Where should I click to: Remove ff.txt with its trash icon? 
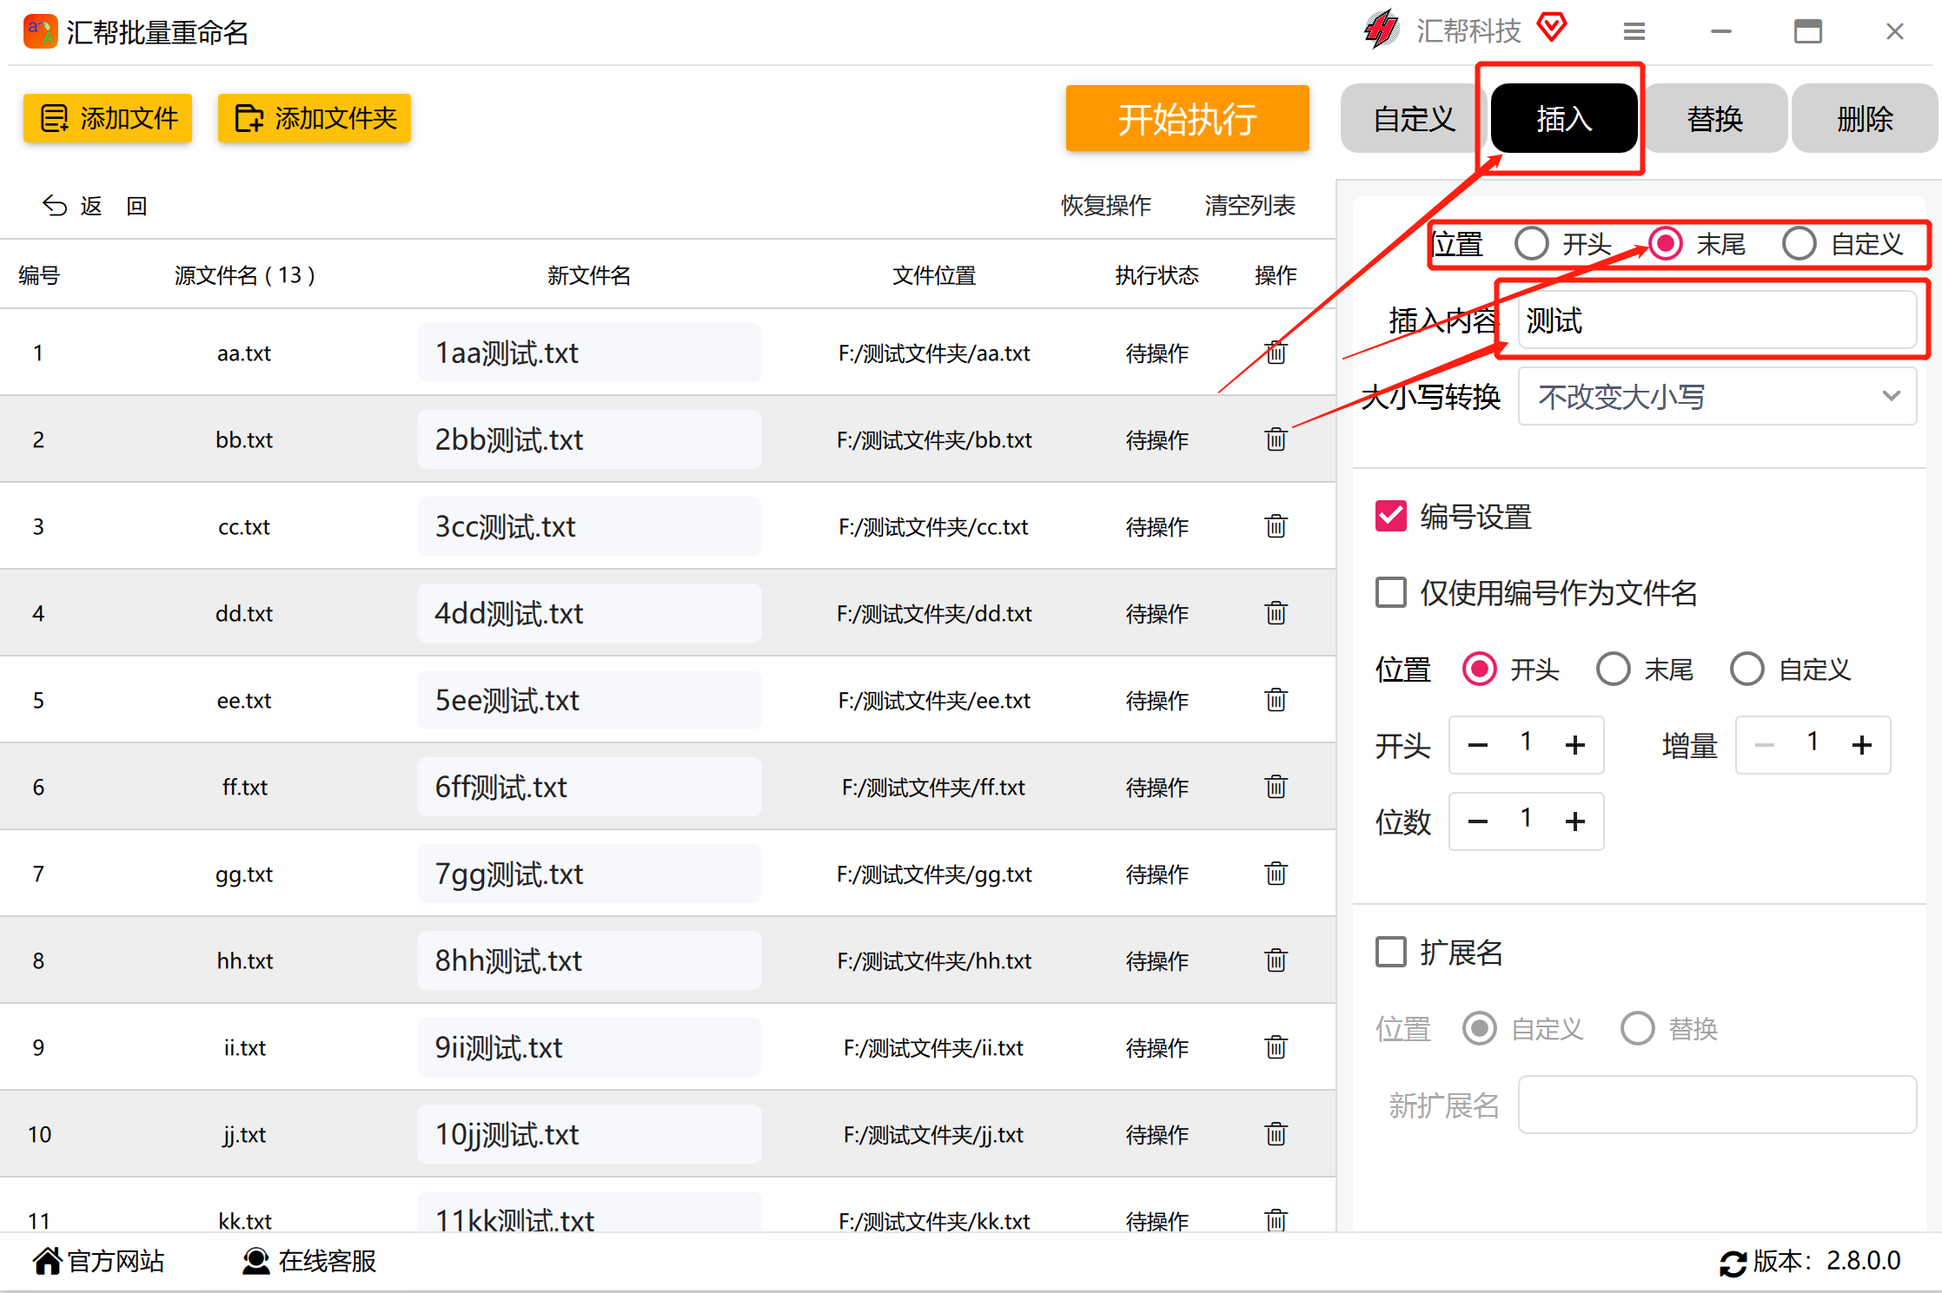tap(1276, 787)
